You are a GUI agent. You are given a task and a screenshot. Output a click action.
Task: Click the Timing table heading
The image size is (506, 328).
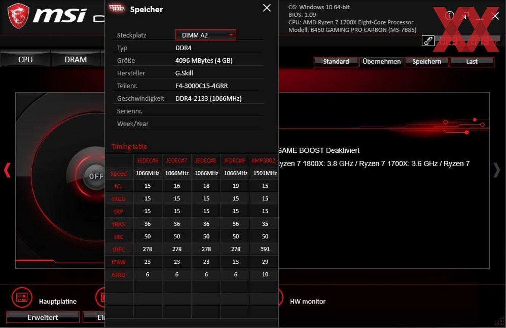(129, 146)
